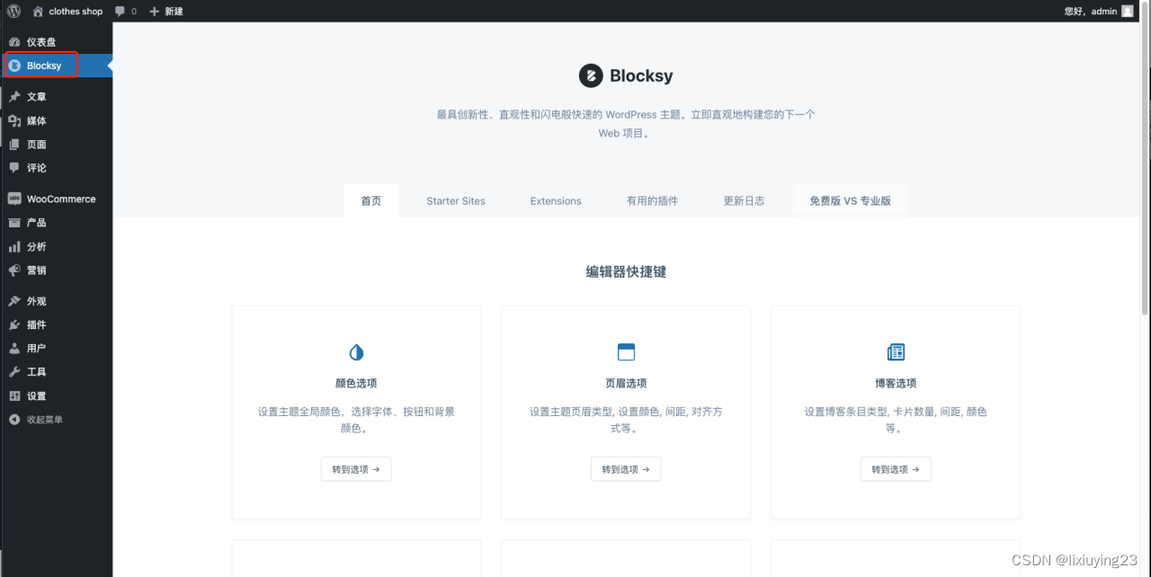Click the WordPress logo in the top bar

(13, 11)
